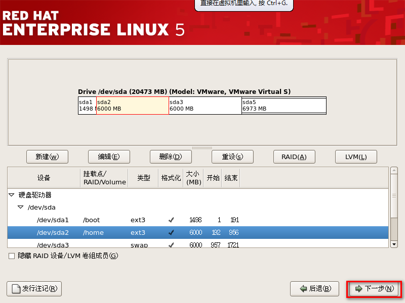Click the pane divider grip handle
This screenshot has width=405, height=303.
[x=202, y=148]
